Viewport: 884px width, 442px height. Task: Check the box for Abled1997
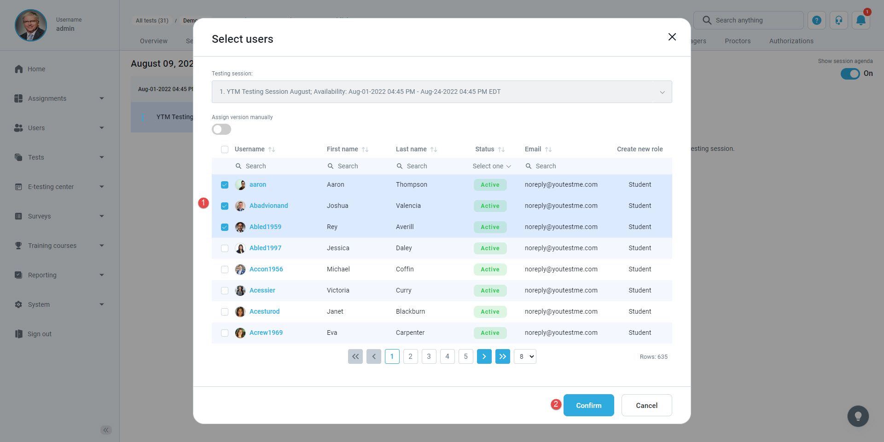tap(225, 248)
